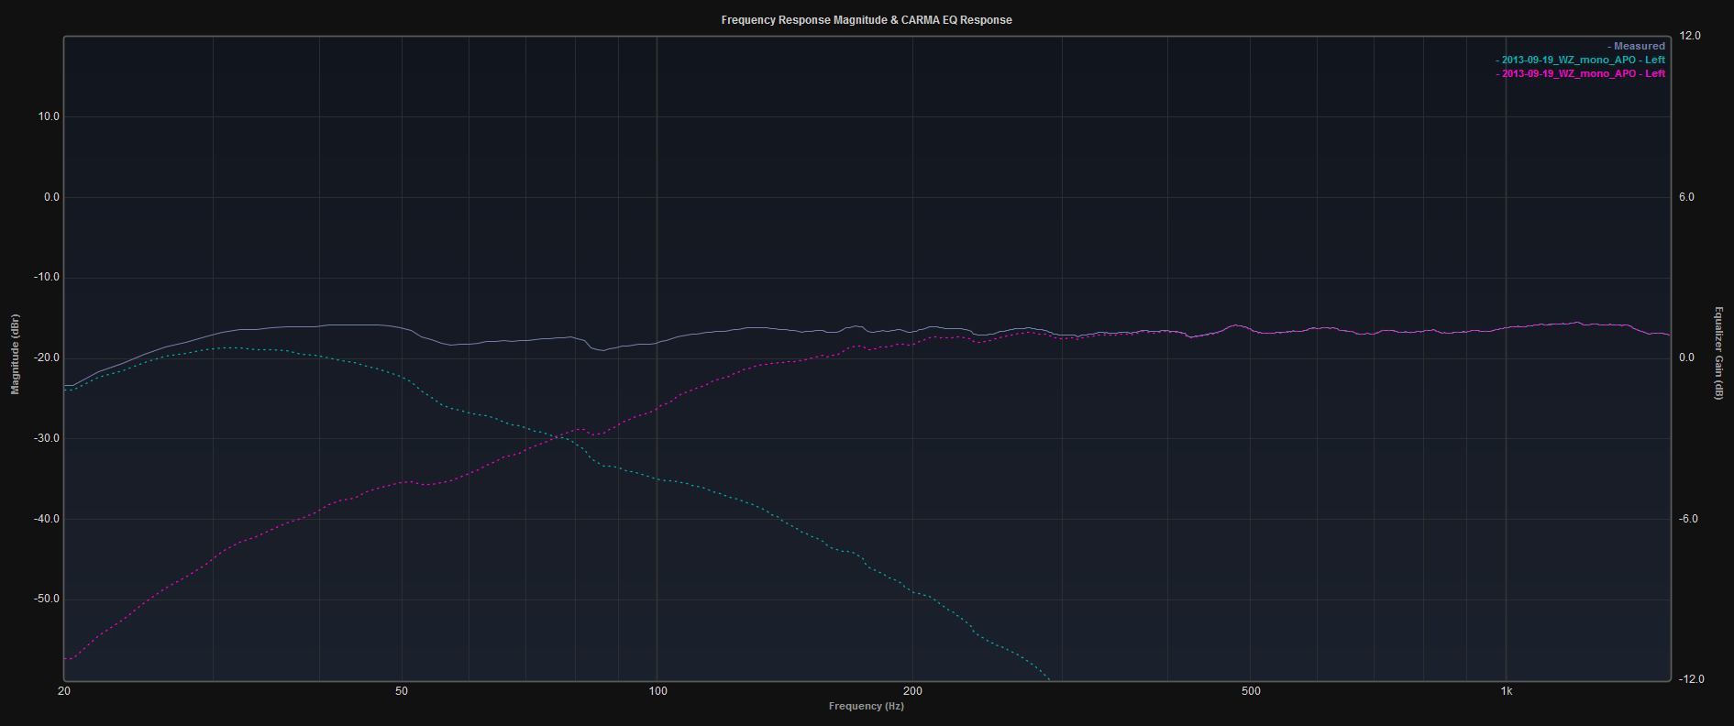
Task: Click the Magnitude (dBr) left axis label
Action: coord(15,354)
